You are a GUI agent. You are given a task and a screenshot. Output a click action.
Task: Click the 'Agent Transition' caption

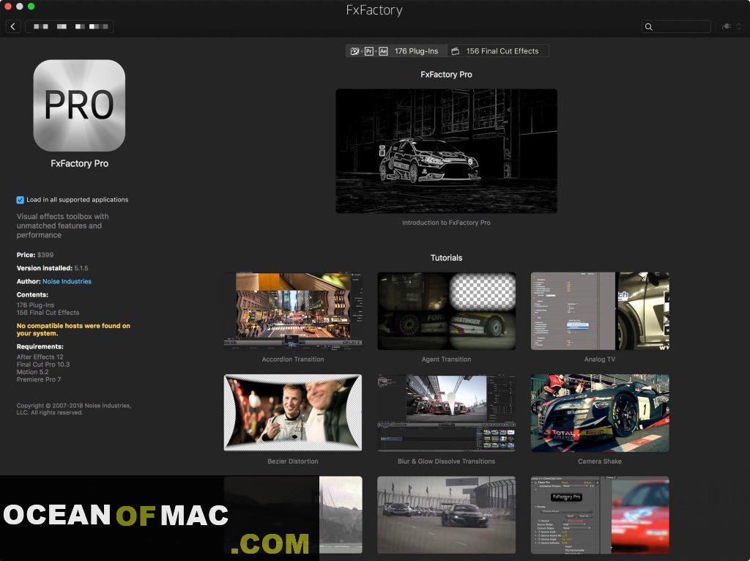(446, 360)
